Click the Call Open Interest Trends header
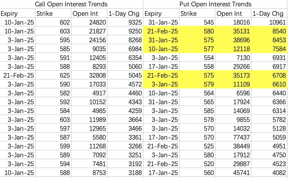 71,4
